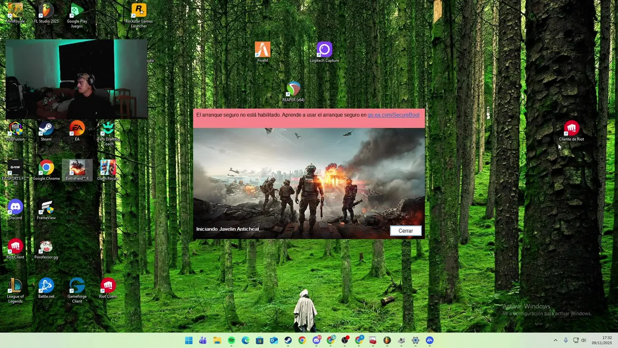
Task: Select the FrameView desktop icon
Action: [x=46, y=210]
